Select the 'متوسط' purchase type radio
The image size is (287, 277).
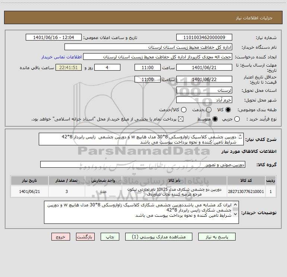pos(215,119)
